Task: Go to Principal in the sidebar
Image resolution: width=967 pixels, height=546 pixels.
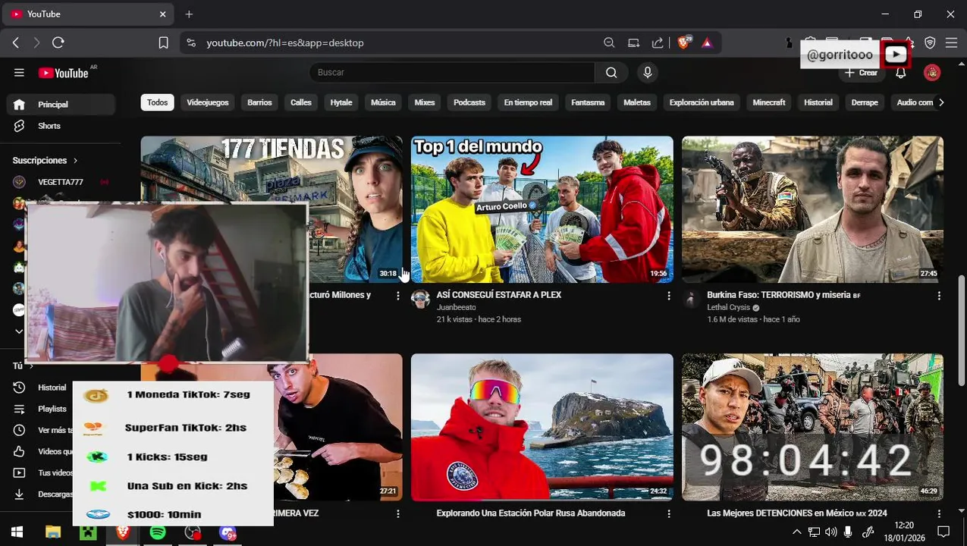Action: click(61, 105)
